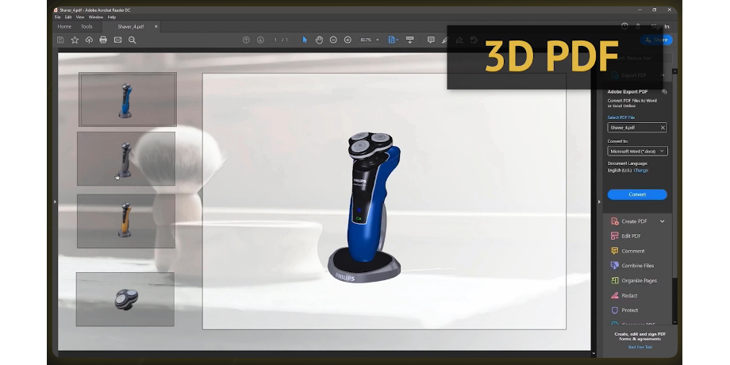Go to next page arrow
730x365 pixels.
pos(260,40)
